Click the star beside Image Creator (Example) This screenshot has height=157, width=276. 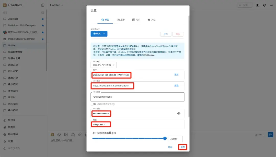(x=43, y=39)
